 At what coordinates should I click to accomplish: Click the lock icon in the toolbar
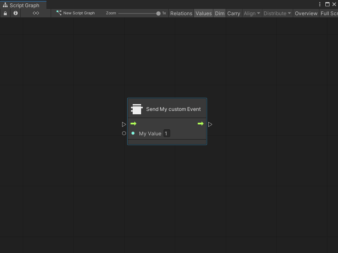coord(5,13)
